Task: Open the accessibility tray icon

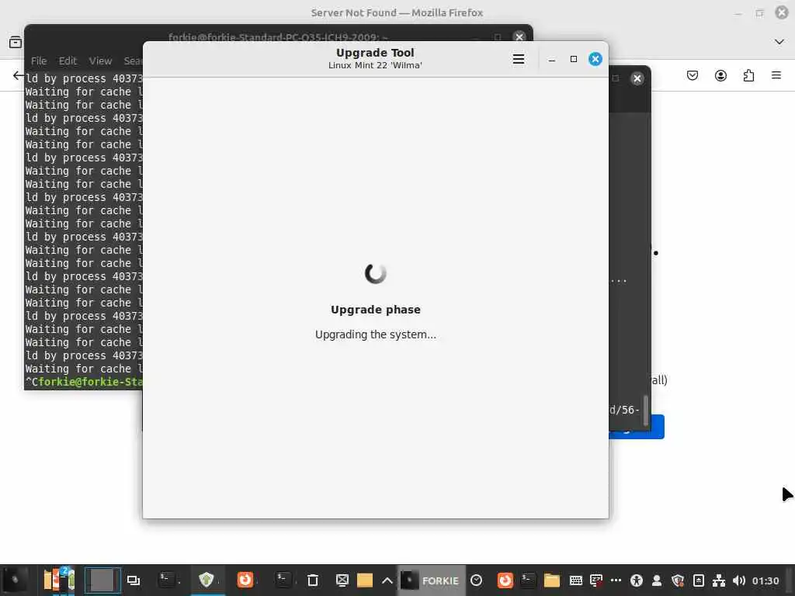Action: point(637,580)
